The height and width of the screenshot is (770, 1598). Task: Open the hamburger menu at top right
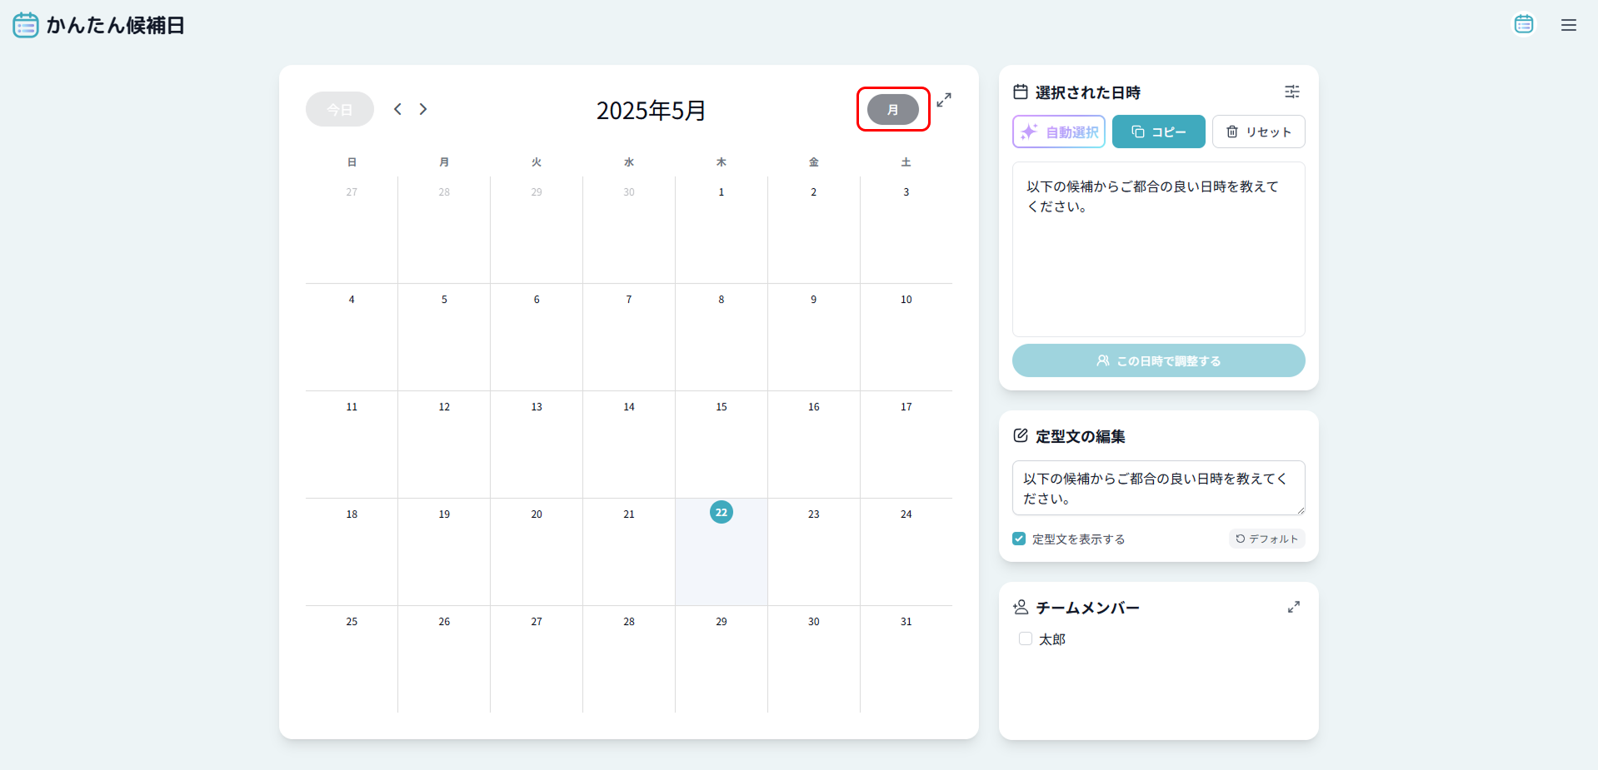[x=1568, y=25]
